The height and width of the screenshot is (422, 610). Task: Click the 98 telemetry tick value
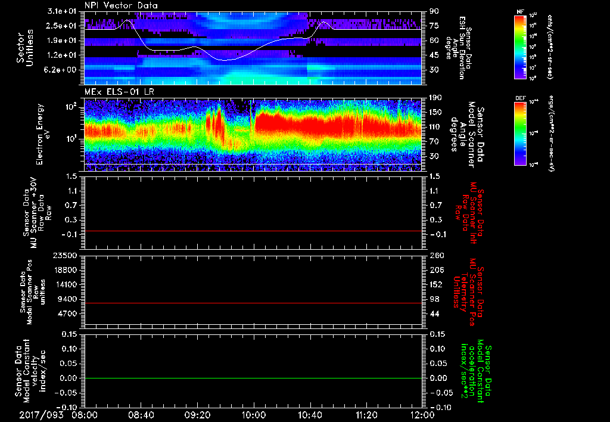[434, 299]
